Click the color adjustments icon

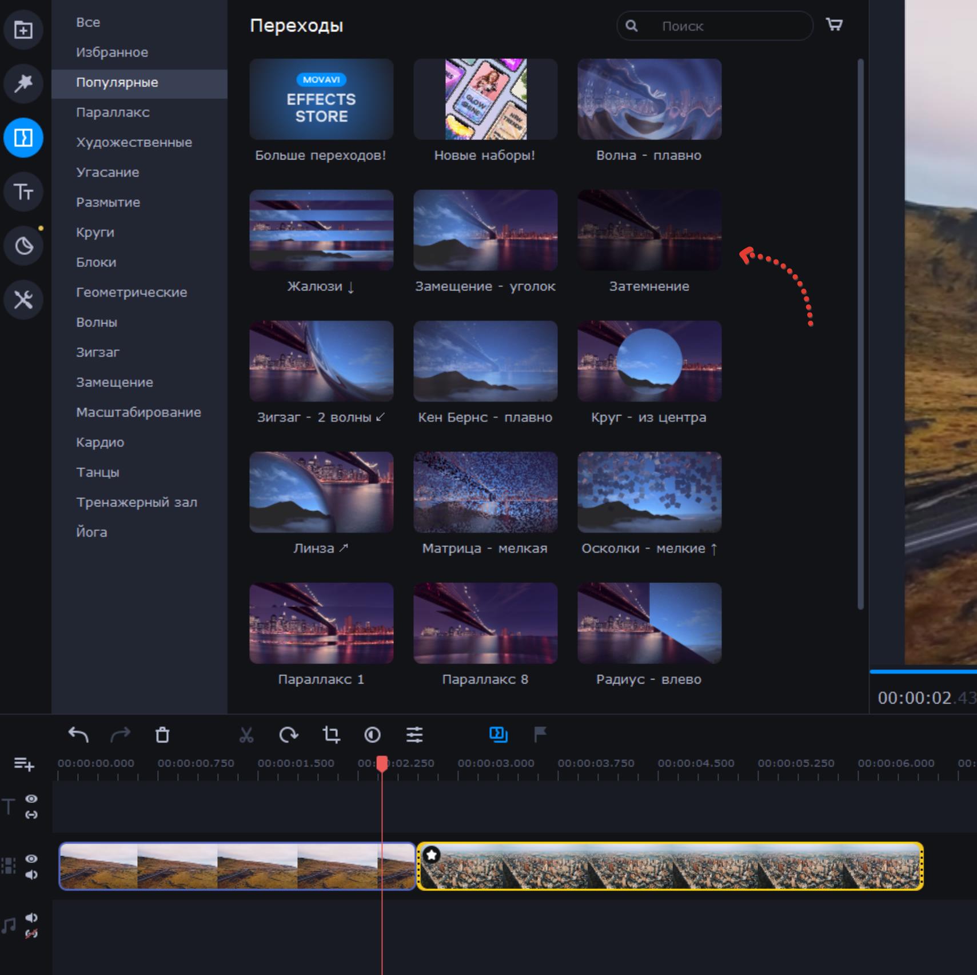(372, 734)
